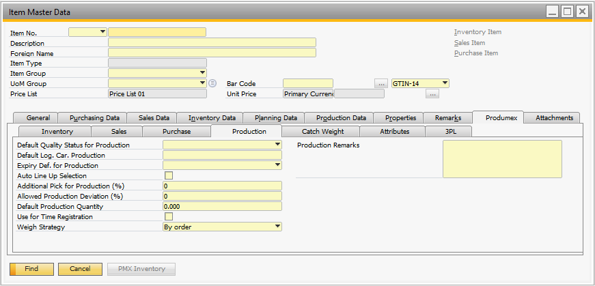Click the ellipsis button beside Unit Price
The height and width of the screenshot is (286, 595).
[432, 94]
